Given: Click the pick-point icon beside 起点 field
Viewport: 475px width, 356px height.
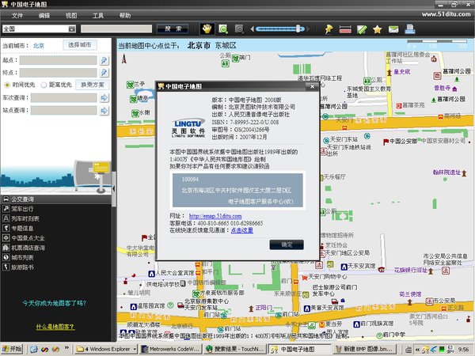Looking at the screenshot, I should tap(104, 60).
